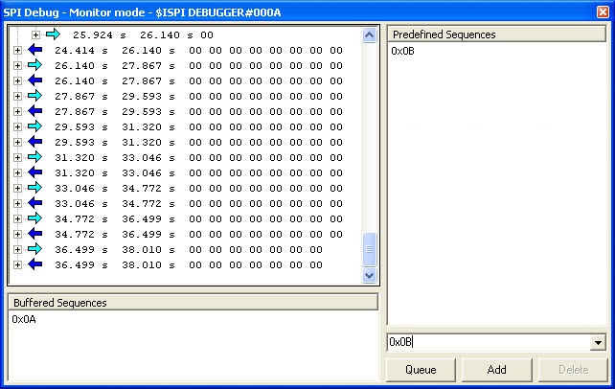This screenshot has height=389, width=615.
Task: Click the monitor list scroll up arrow
Action: (x=369, y=35)
